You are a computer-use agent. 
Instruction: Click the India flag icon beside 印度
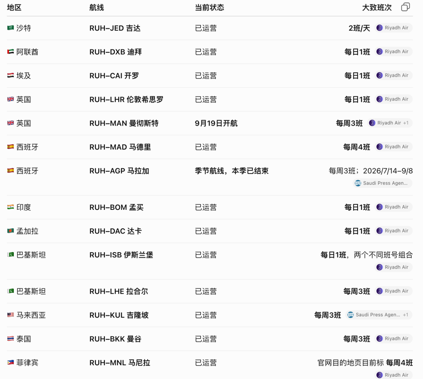11,207
